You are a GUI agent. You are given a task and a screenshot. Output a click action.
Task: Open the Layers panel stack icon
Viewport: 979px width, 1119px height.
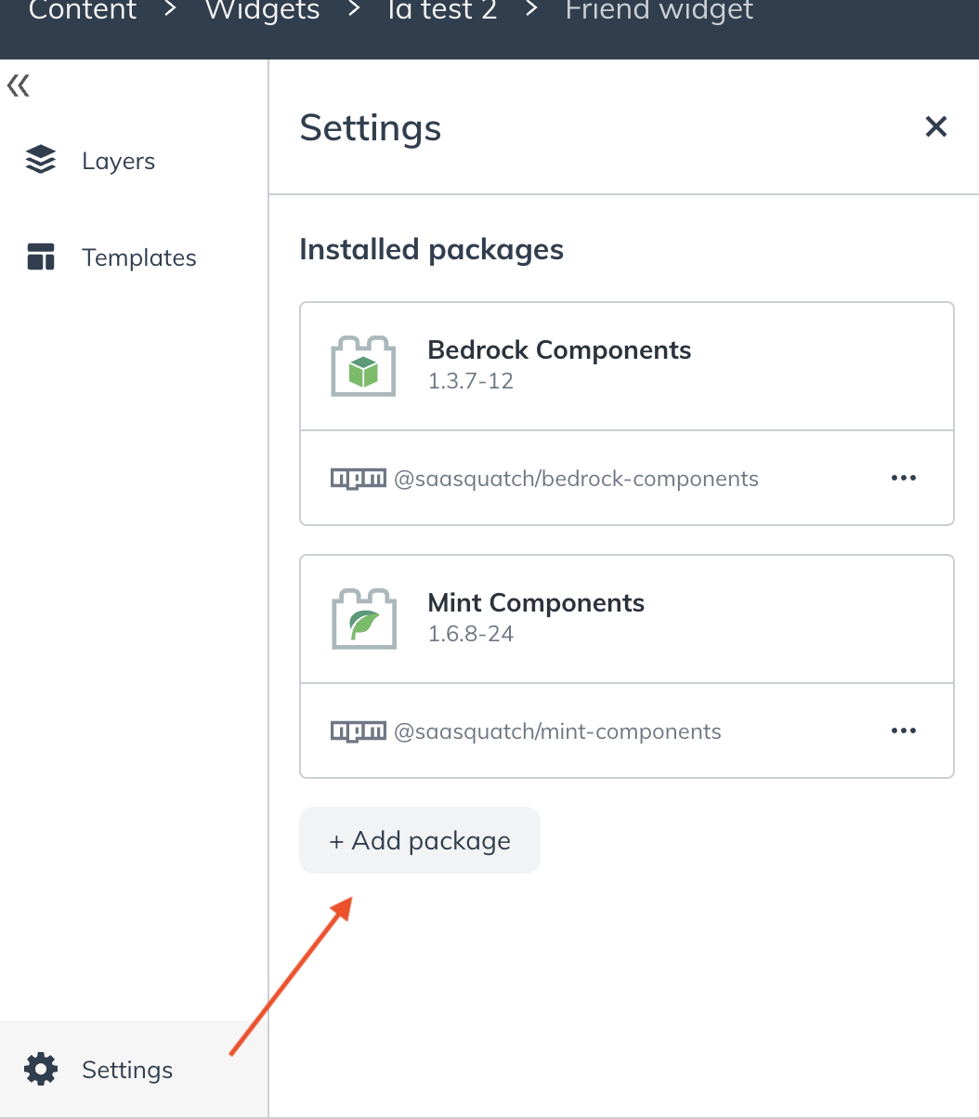(x=41, y=160)
